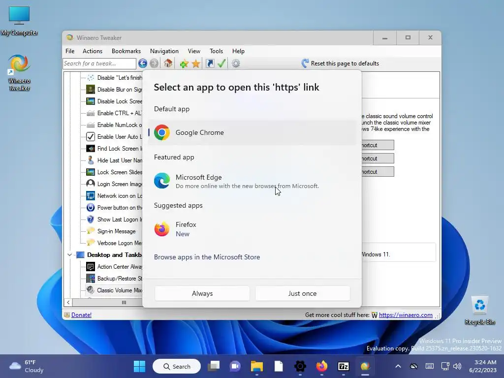
Task: Open the Tools menu
Action: (216, 51)
